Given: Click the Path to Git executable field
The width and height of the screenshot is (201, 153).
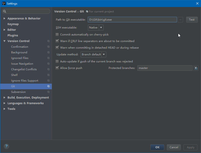Looking at the screenshot, I should point(132,20).
